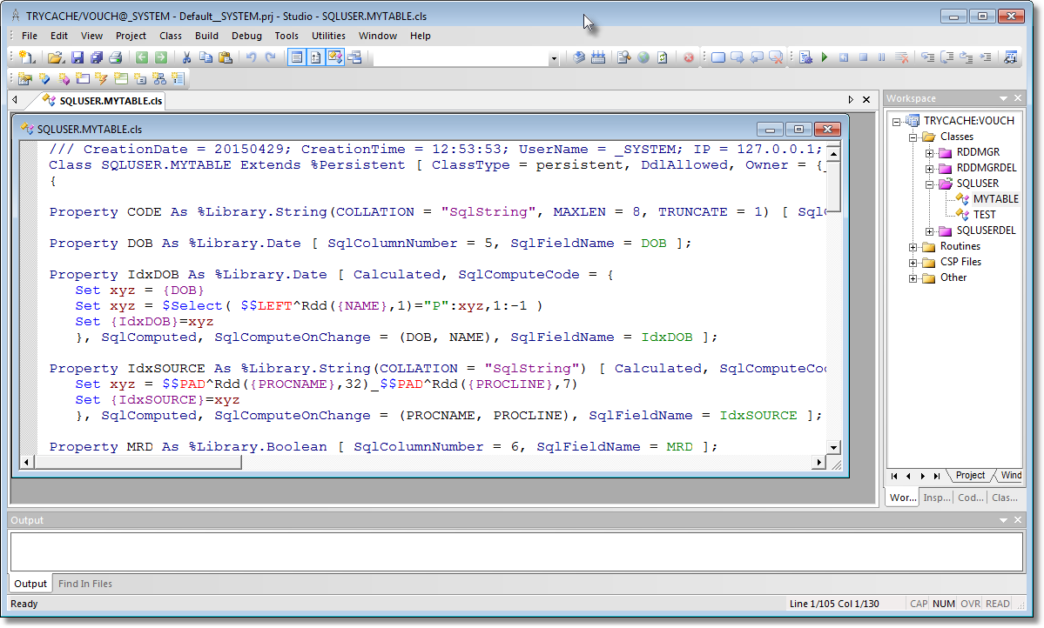1044x628 pixels.
Task: Click the Paste clipboard icon
Action: coord(226,58)
